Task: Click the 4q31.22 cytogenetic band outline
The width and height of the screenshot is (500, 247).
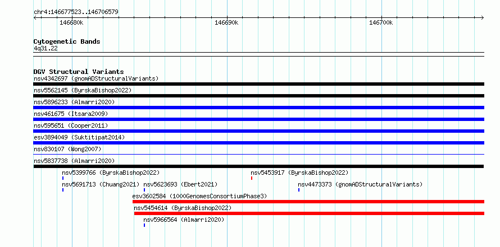Action: [259, 54]
